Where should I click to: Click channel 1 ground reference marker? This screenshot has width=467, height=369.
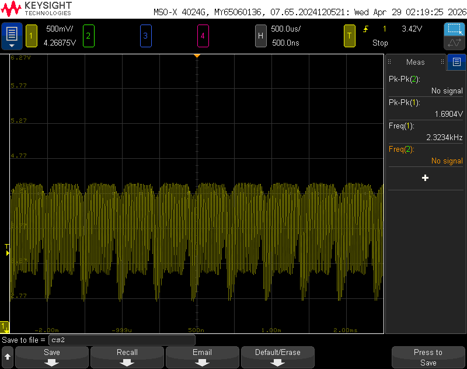[5, 327]
